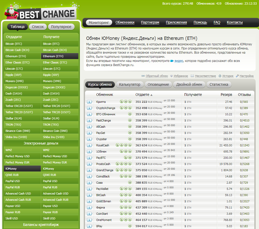This screenshot has height=229, width=259.
Task: Click the heart icon beside Избранное
Action: point(171,76)
